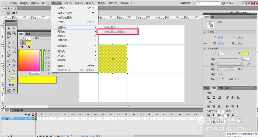Select the Pen tool in toolbox
The width and height of the screenshot is (258, 137).
pos(9,42)
